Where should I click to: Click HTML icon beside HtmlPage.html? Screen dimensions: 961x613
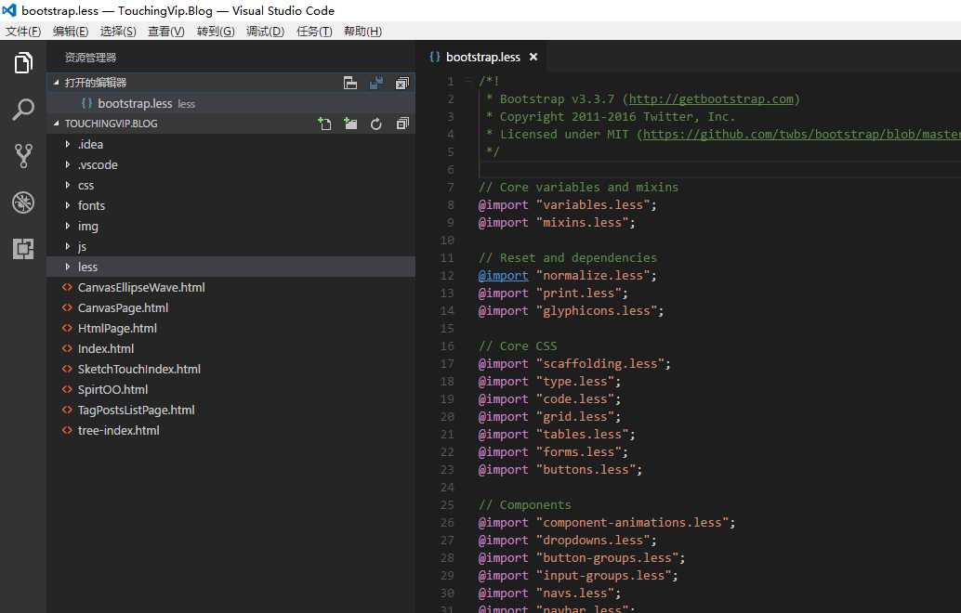[x=67, y=328]
